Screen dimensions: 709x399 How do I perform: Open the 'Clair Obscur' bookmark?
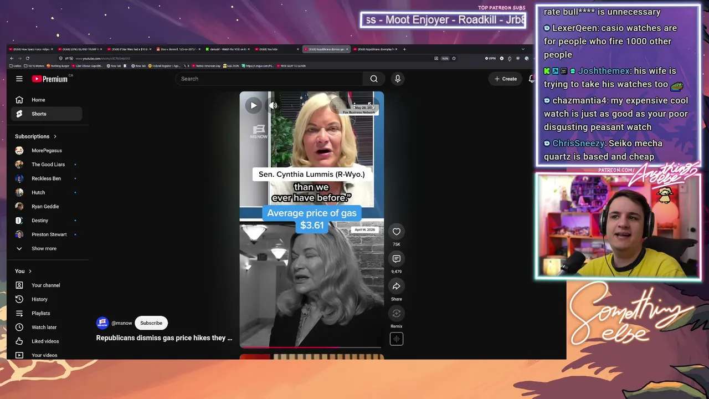click(x=86, y=66)
